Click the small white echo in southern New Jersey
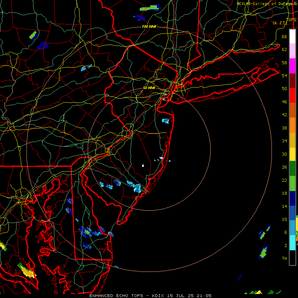Viewport: 298px width, 298px height. tap(143, 166)
